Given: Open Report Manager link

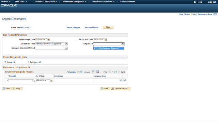Looking at the screenshot, I should point(73,27).
